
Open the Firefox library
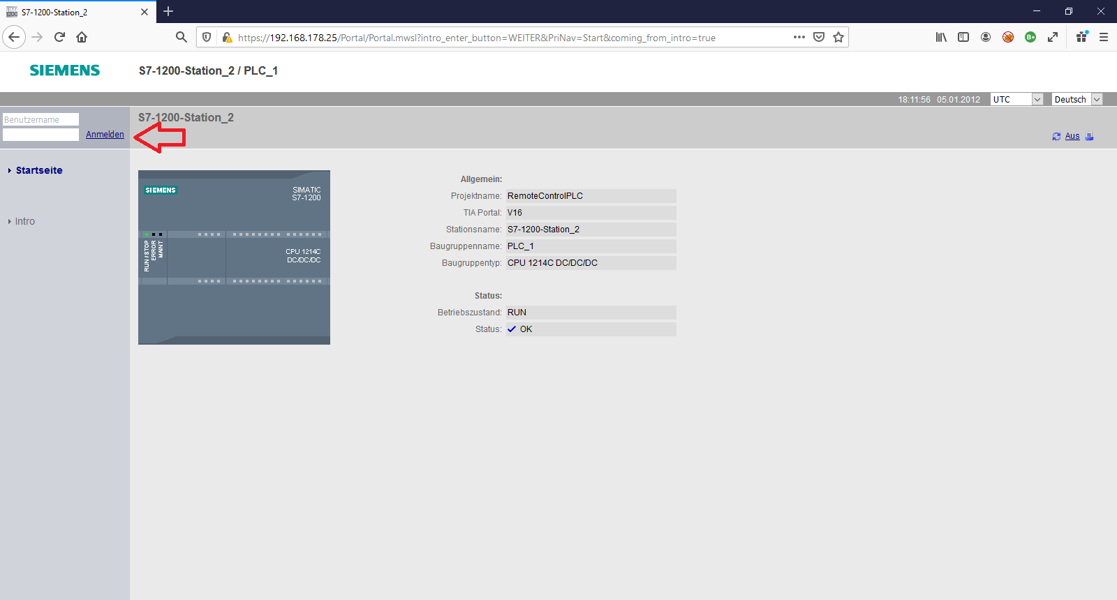[x=941, y=37]
